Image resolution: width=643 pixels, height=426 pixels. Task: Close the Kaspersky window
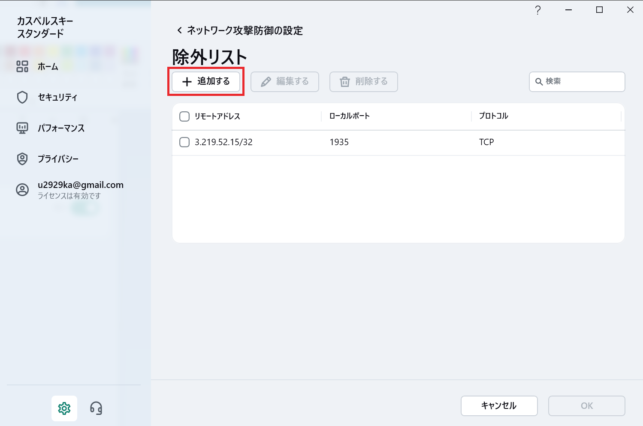pyautogui.click(x=630, y=10)
